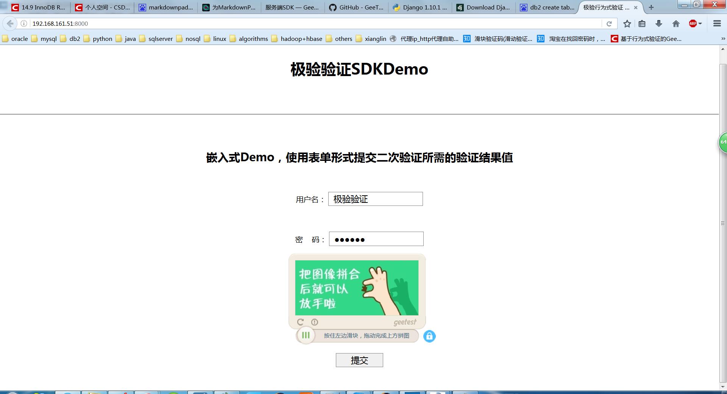
Task: Click the geetest logo link on captcha
Action: pos(405,322)
